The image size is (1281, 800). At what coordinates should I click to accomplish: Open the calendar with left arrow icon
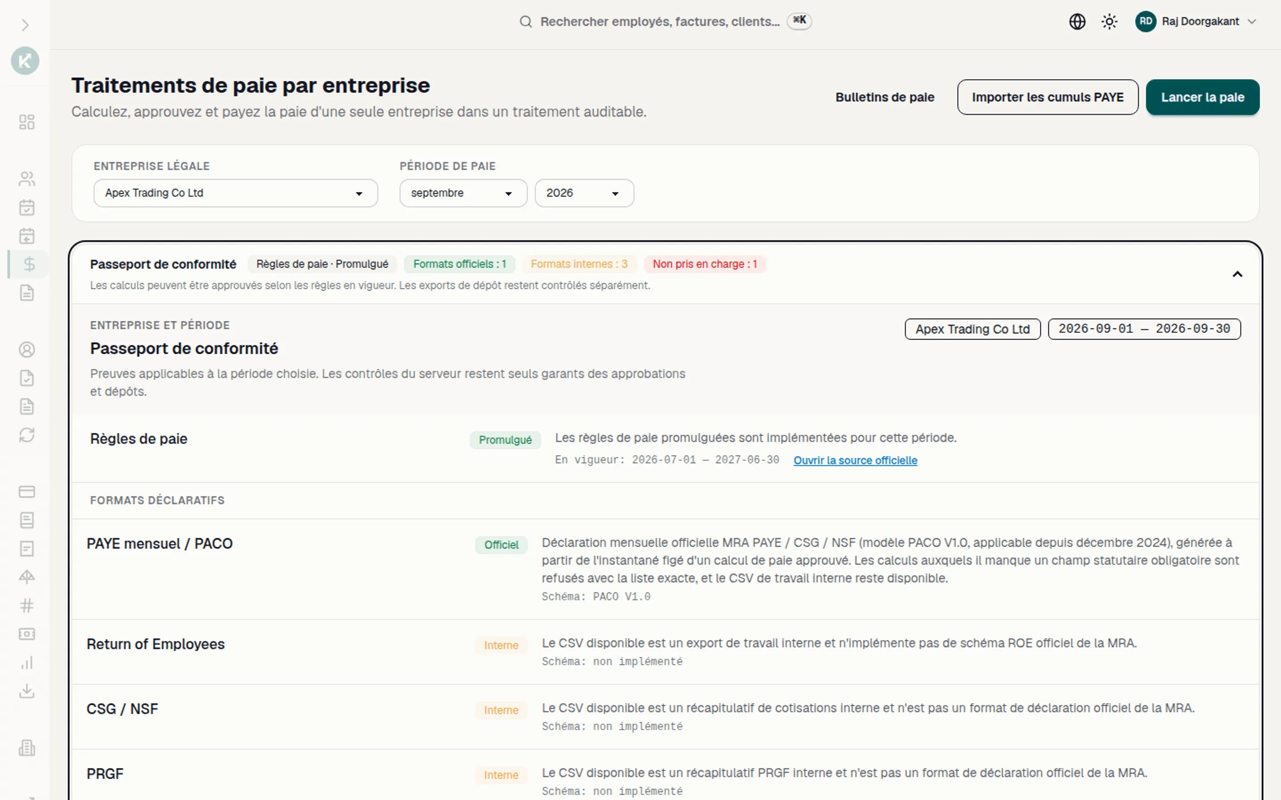(x=27, y=236)
